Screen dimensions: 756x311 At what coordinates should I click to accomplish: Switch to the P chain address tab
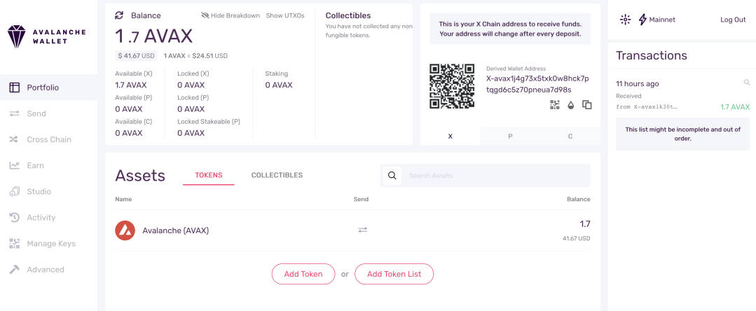click(x=510, y=137)
